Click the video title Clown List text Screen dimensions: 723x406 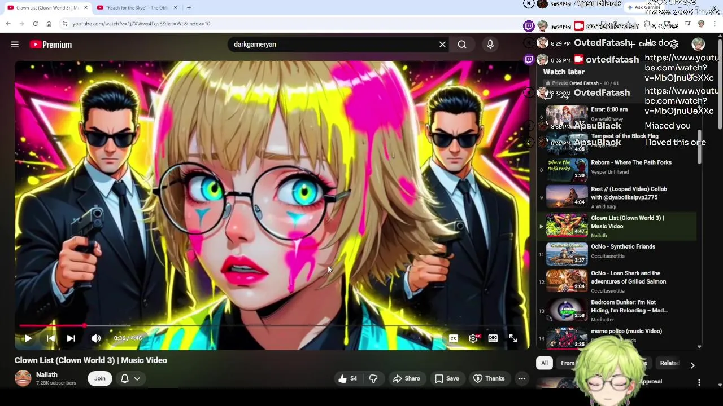[91, 360]
